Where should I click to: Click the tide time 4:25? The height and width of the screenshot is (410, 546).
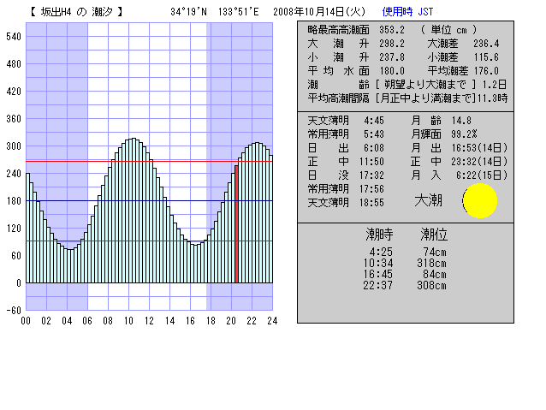pyautogui.click(x=381, y=252)
